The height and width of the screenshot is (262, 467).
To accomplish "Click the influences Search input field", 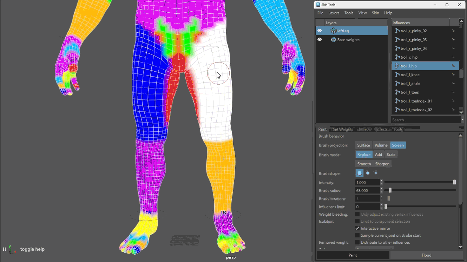I will 426,120.
